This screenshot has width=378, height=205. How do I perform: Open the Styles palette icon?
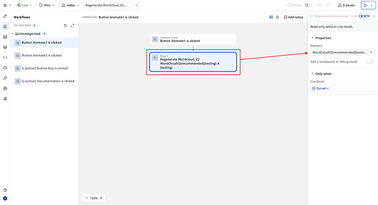click(5, 68)
